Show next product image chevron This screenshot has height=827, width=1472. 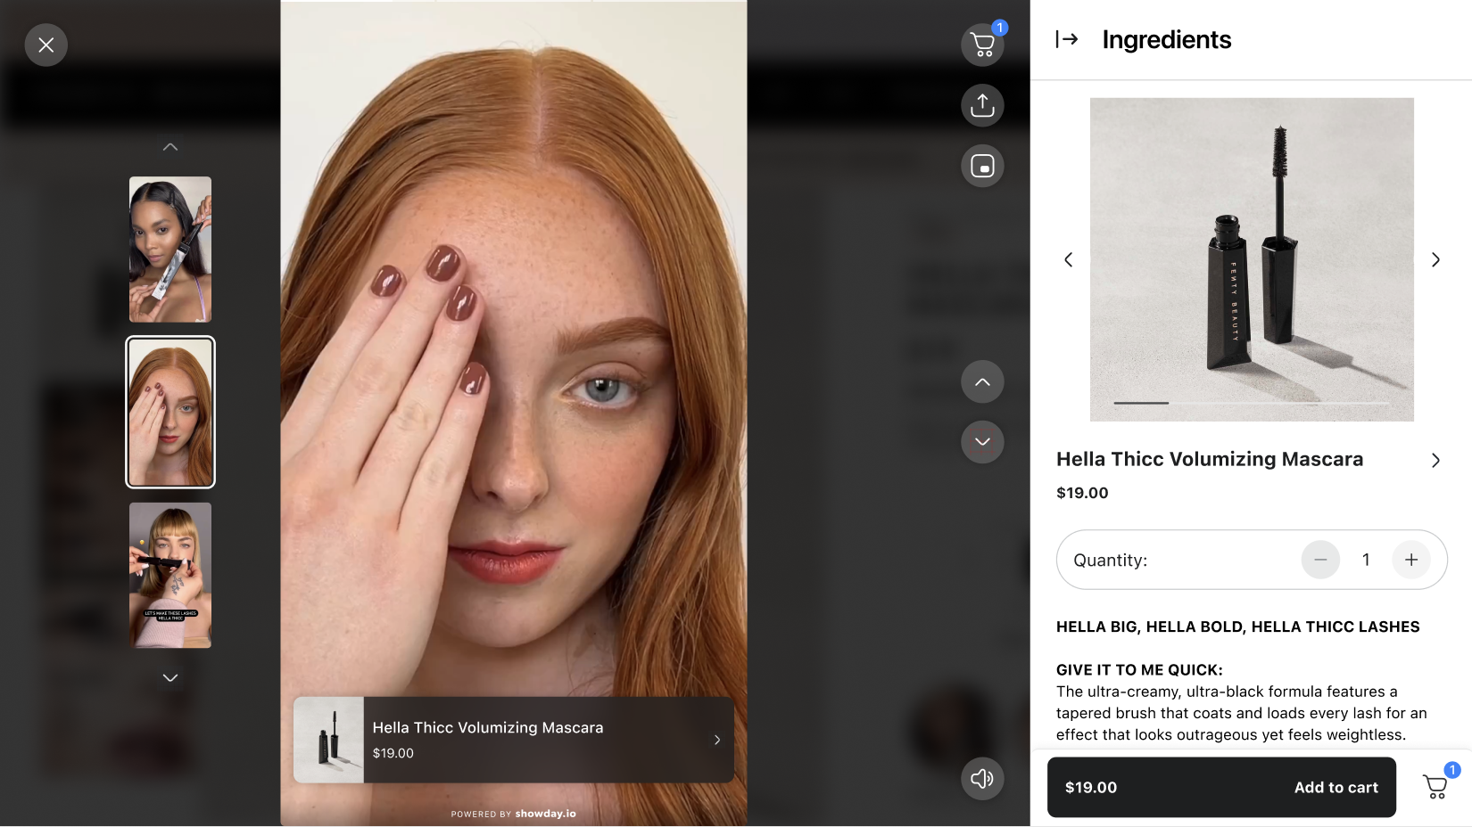(1435, 259)
